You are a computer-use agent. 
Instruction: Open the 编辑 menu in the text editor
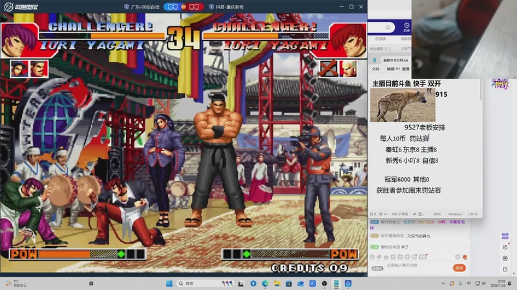tap(390, 69)
